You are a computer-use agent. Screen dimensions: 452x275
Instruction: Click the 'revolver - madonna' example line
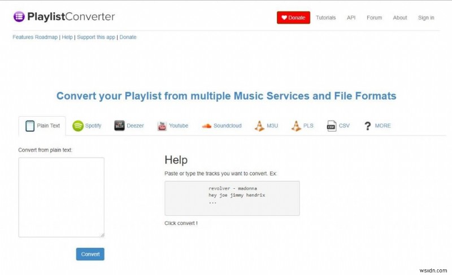coord(233,188)
